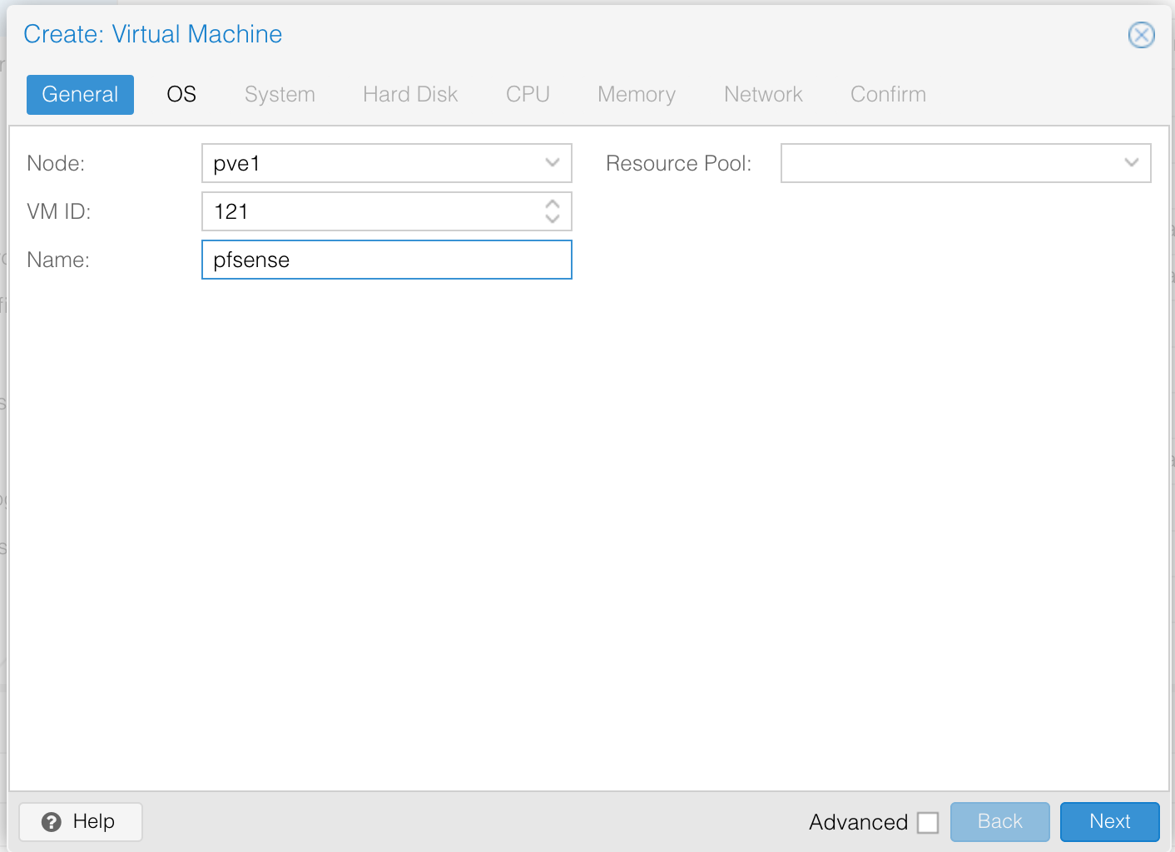Open the Network settings tab
Image resolution: width=1175 pixels, height=852 pixels.
[763, 94]
